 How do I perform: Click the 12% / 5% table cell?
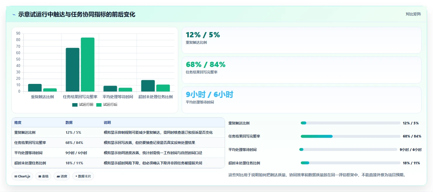(73, 133)
